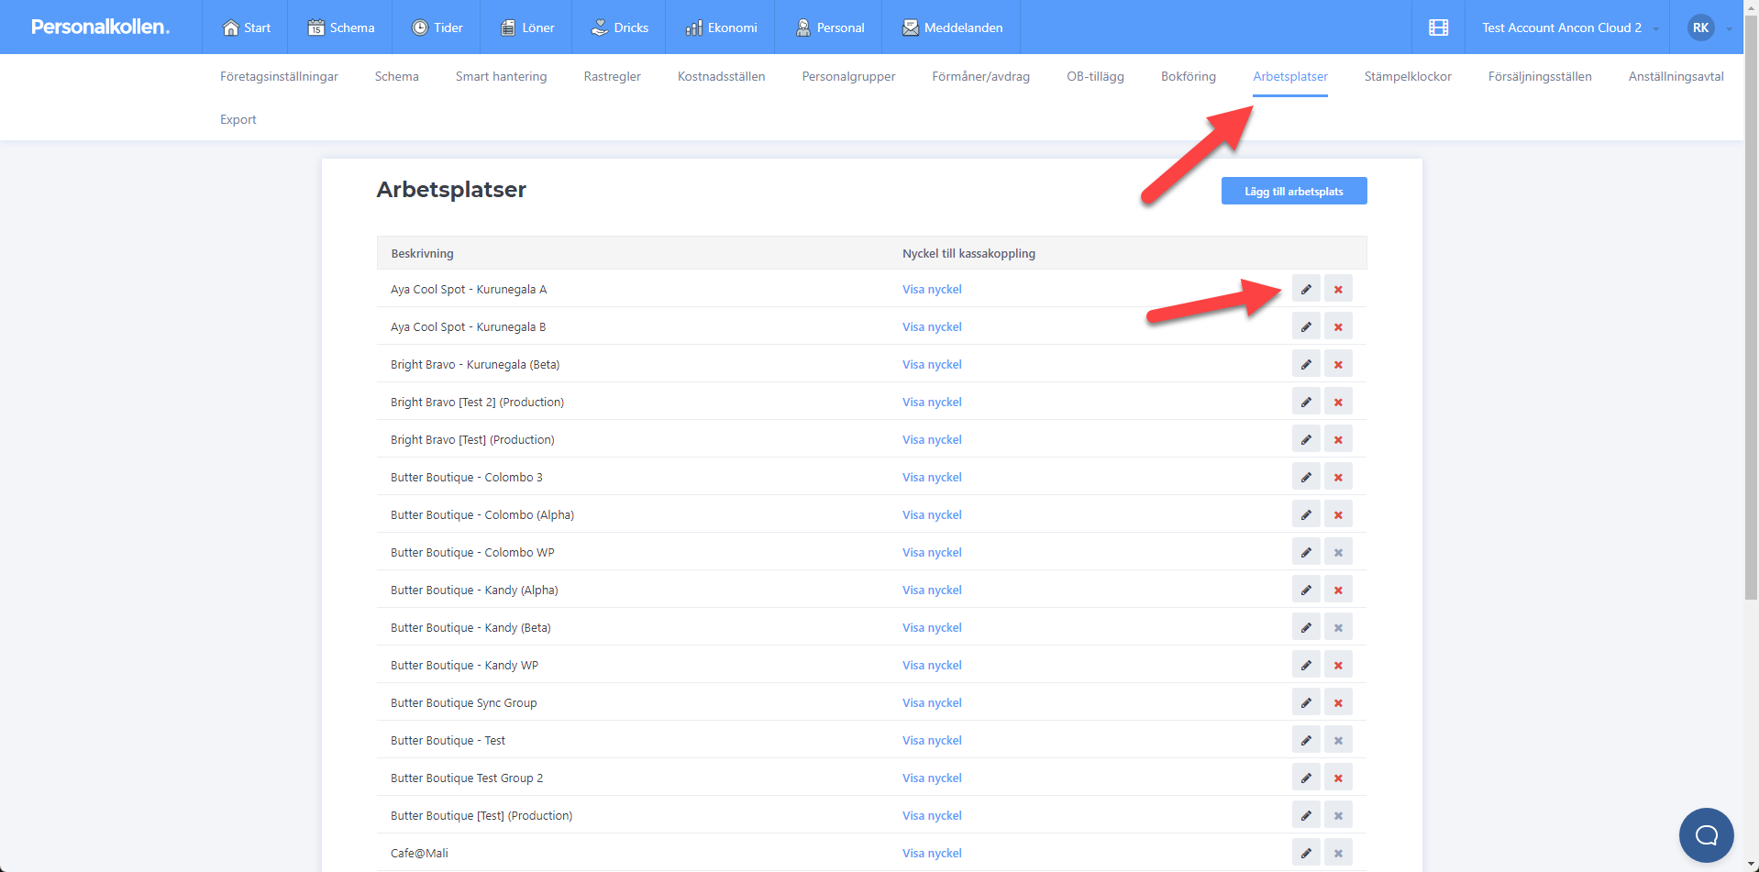Click greyed delete icon for Colombo WP
The height and width of the screenshot is (872, 1759).
pyautogui.click(x=1338, y=552)
